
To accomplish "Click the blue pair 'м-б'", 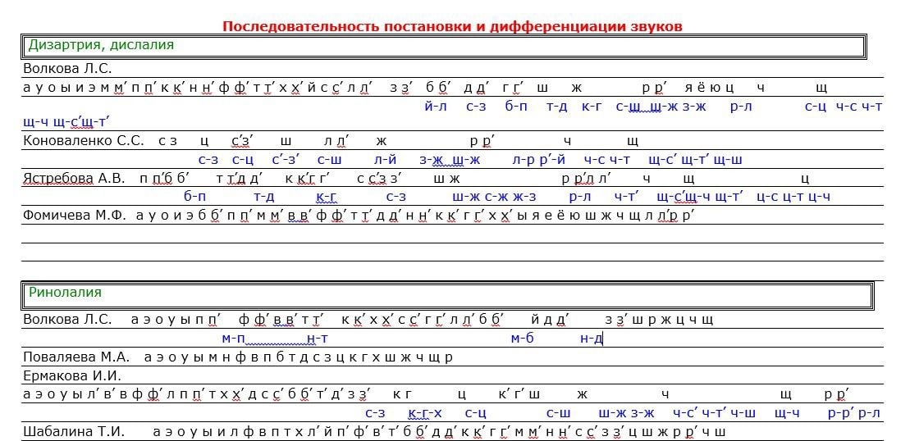I will click(x=522, y=339).
